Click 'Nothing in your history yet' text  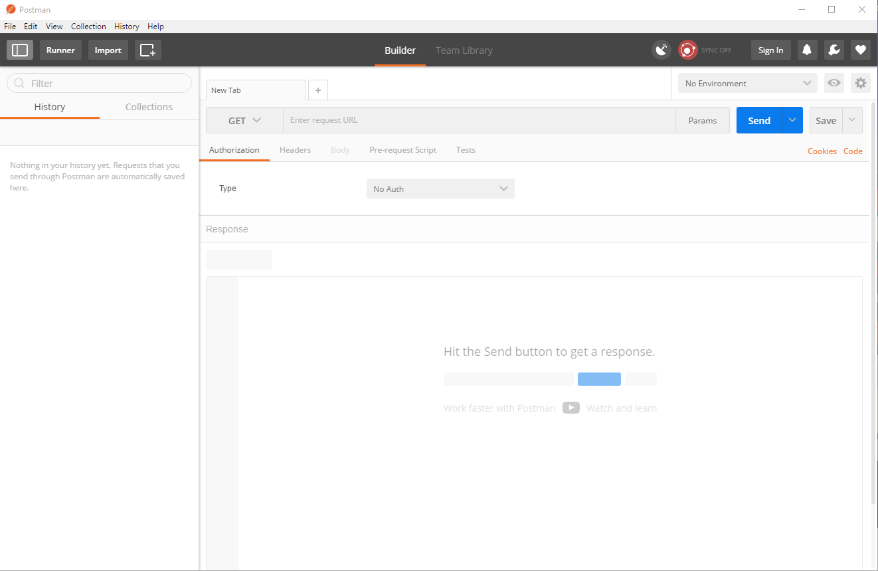coord(98,177)
